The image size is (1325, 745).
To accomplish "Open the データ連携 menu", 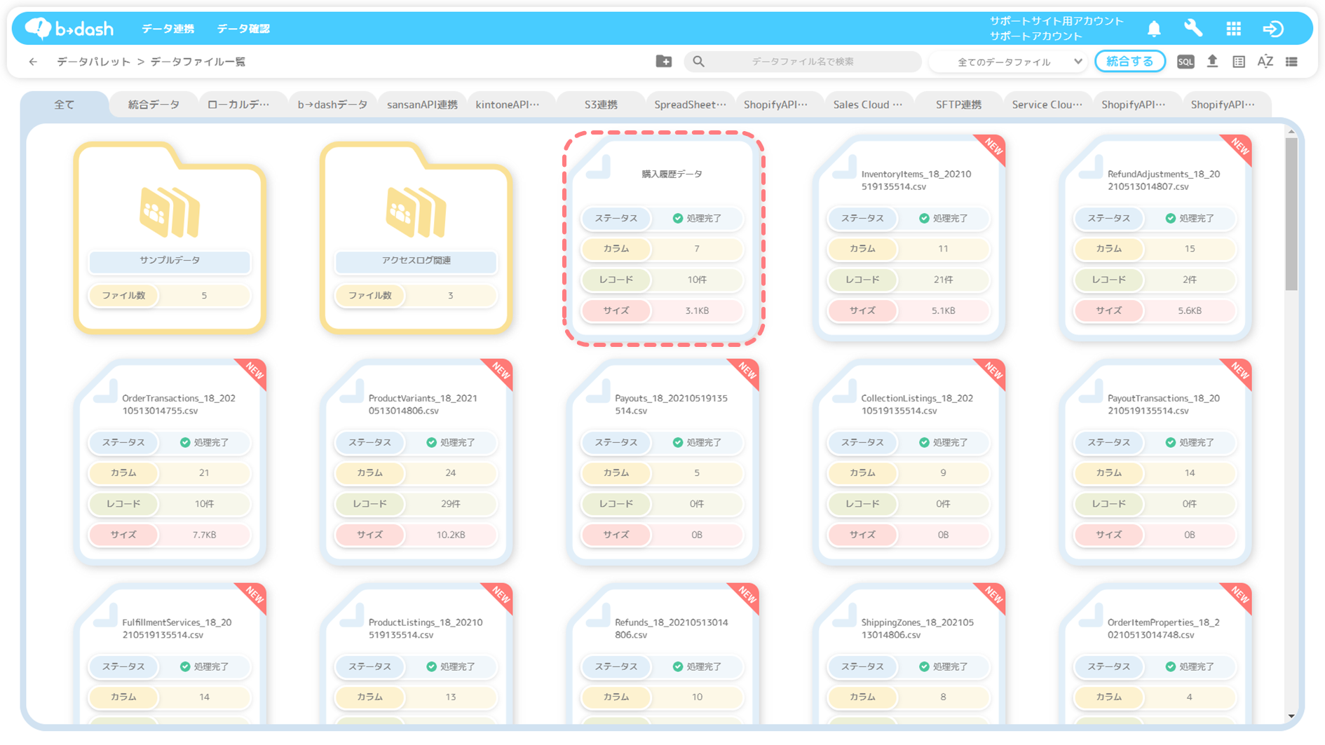I will point(168,29).
